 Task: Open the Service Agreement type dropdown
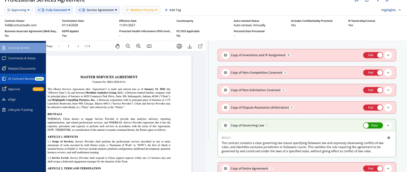98,10
